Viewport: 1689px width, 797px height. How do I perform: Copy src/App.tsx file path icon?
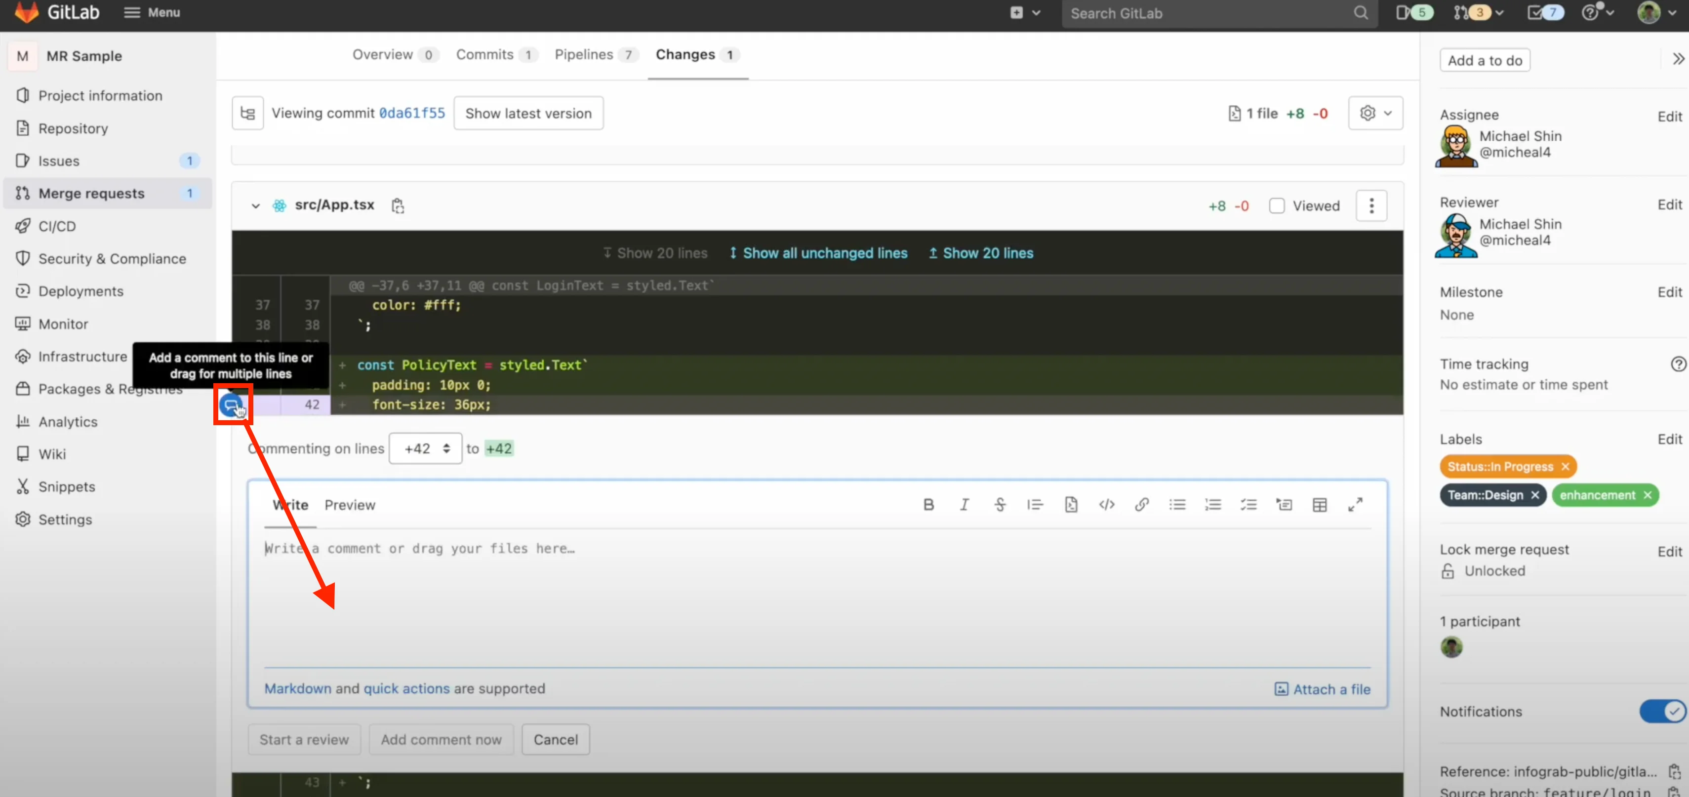[x=398, y=206]
